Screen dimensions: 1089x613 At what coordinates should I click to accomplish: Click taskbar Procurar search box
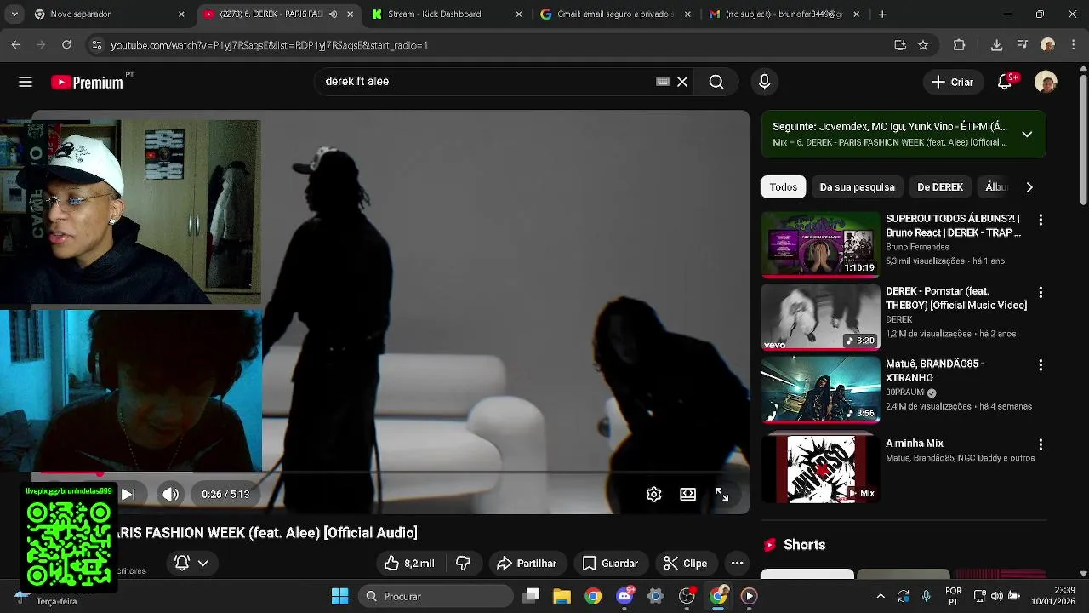point(436,596)
